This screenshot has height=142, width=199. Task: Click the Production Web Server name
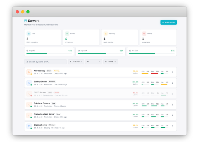(44, 114)
